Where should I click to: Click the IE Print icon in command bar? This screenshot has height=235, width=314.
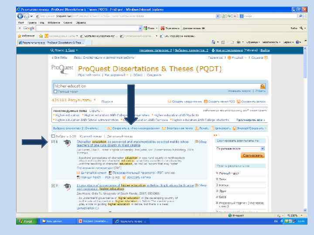[x=239, y=42]
